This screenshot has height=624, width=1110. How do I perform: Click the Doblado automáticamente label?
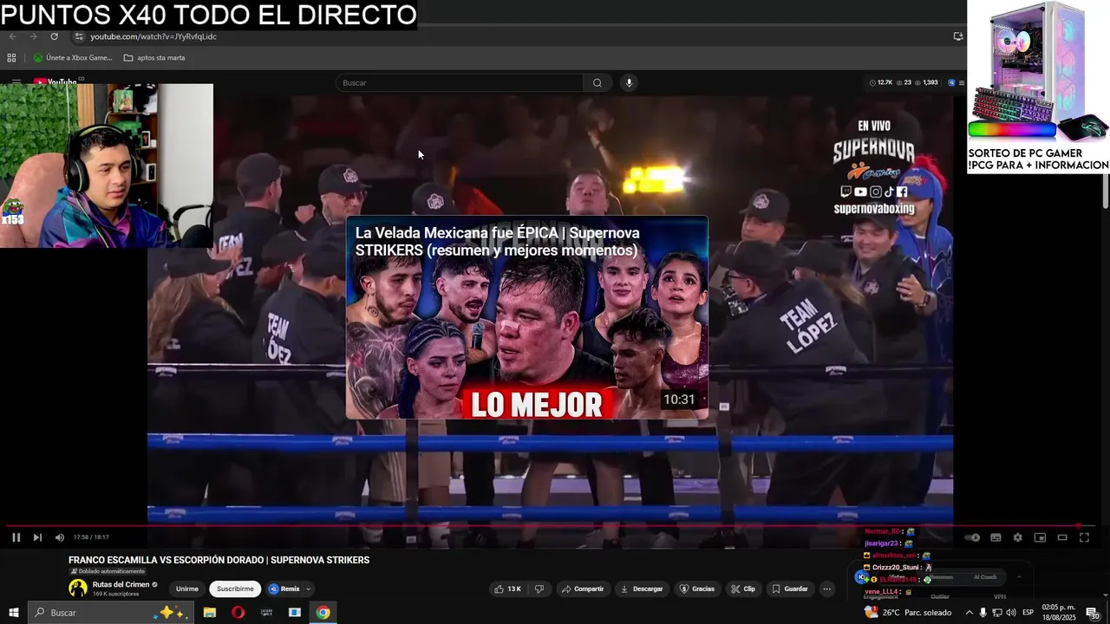point(108,571)
